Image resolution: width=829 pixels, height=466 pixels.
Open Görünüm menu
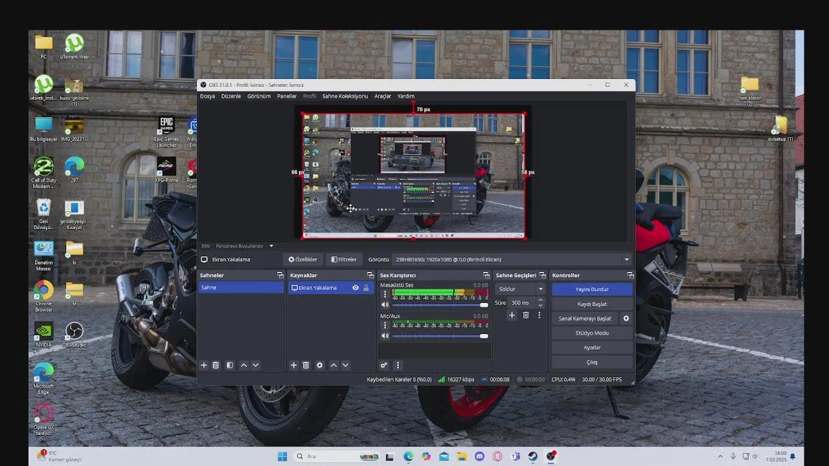click(x=258, y=96)
